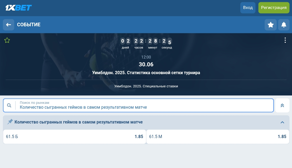This screenshot has width=292, height=168.
Task: Add event to favorites with green star
Action: click(7, 40)
